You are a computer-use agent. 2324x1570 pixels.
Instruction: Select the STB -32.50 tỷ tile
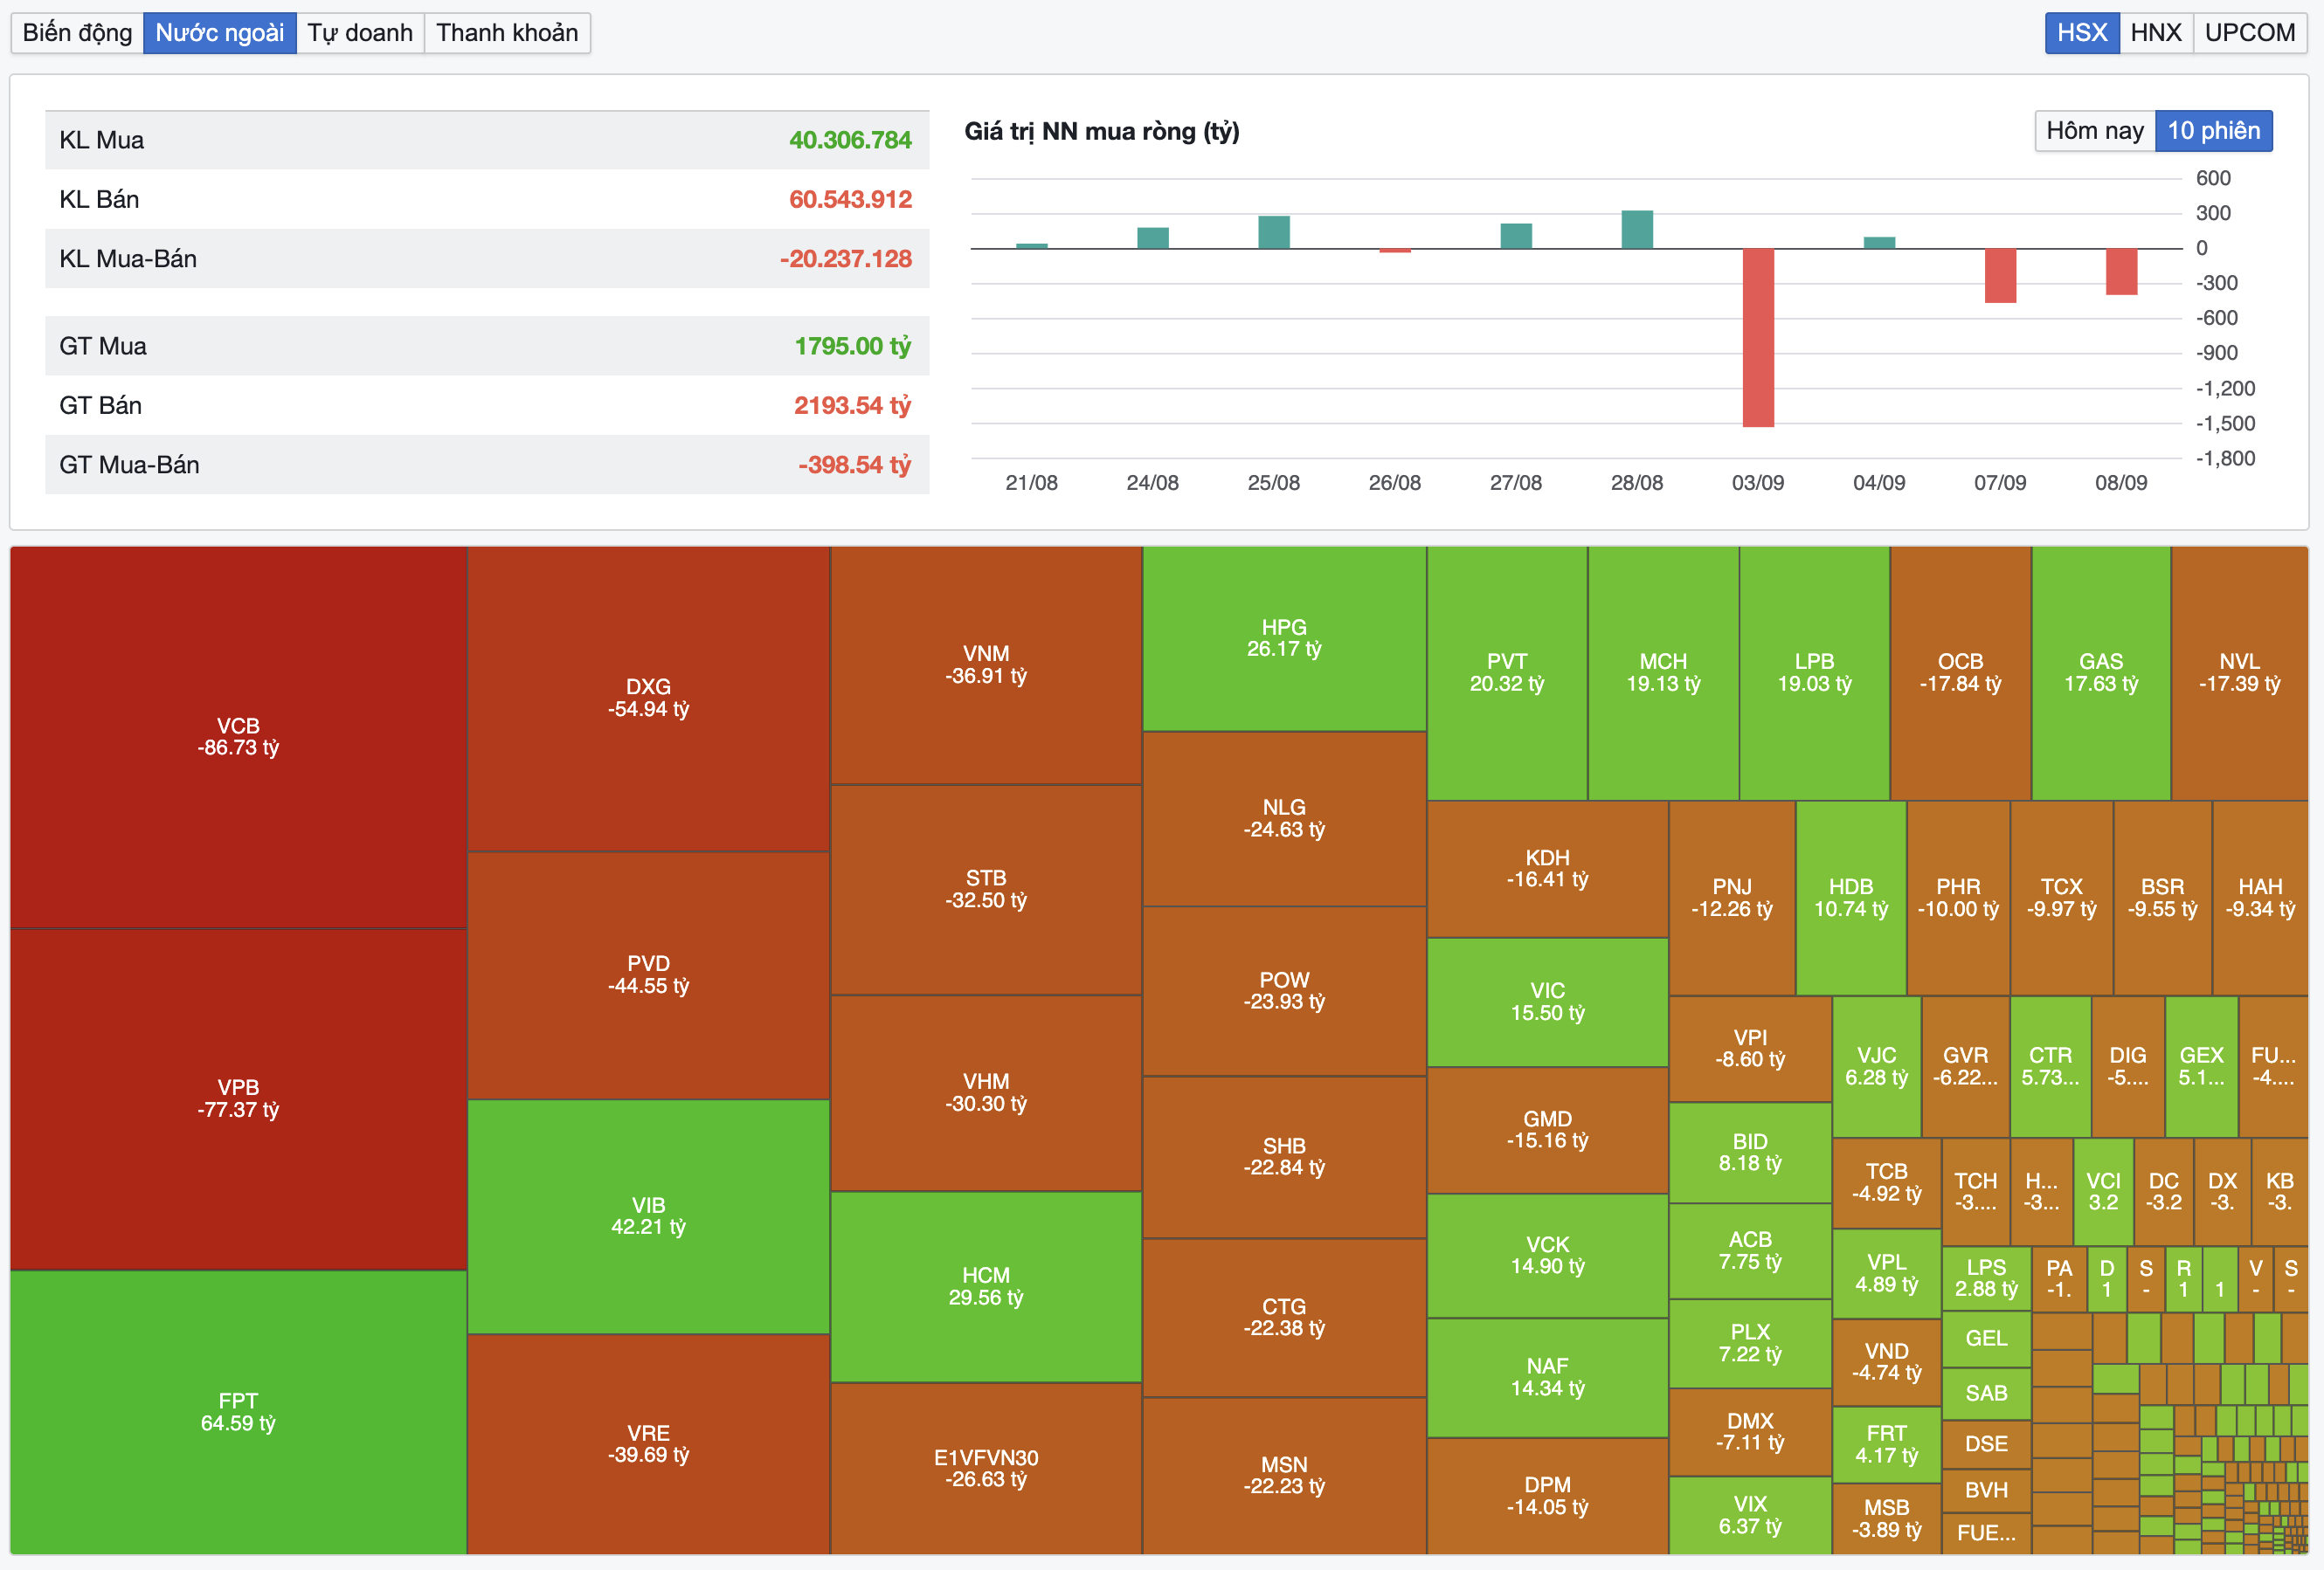[x=986, y=890]
